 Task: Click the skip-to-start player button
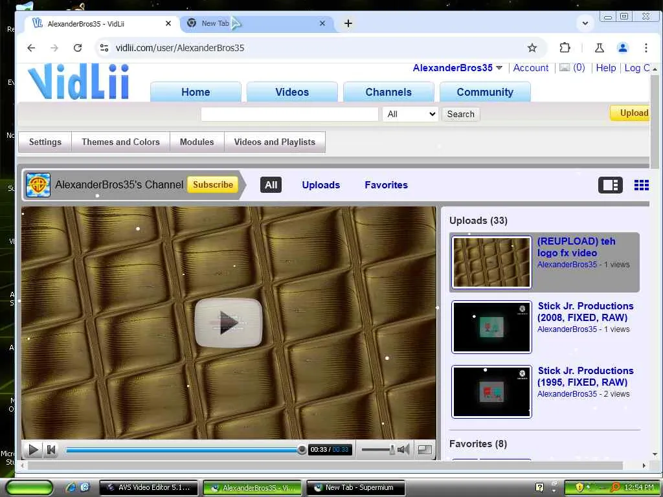[x=51, y=450]
